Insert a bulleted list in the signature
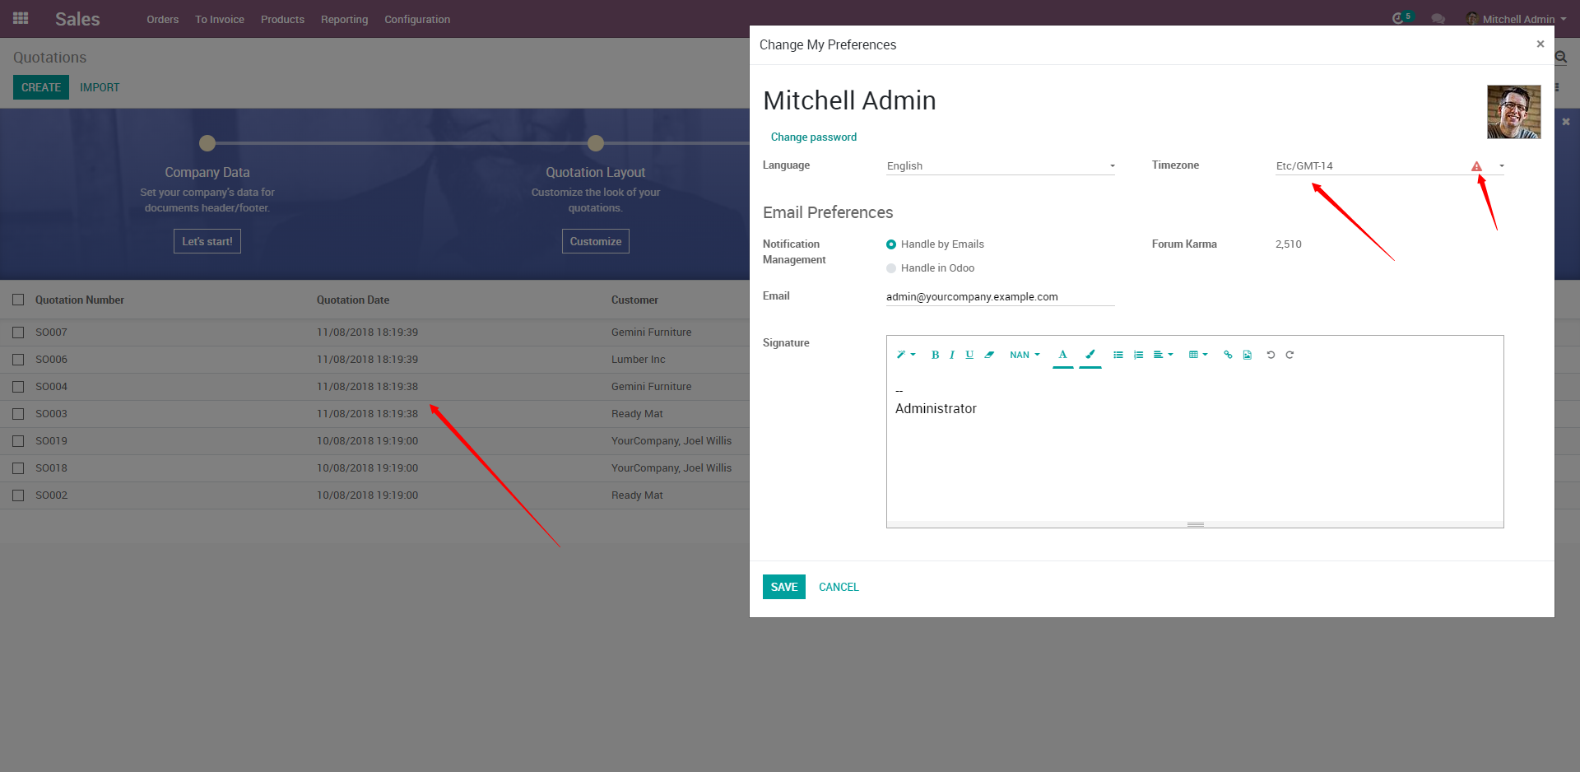Viewport: 1580px width, 772px height. click(1118, 355)
